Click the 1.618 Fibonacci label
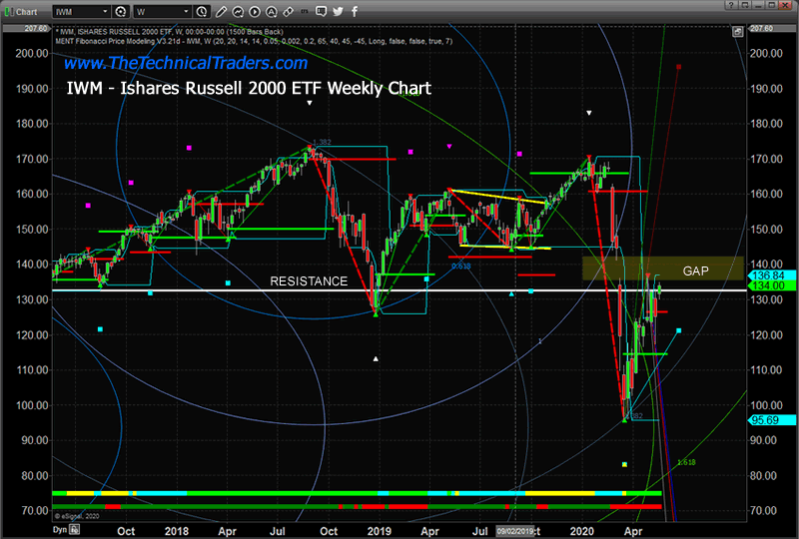The width and height of the screenshot is (799, 539). (x=686, y=462)
